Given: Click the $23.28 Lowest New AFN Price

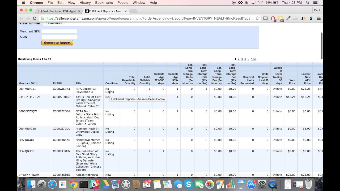Looking at the screenshot, I should coord(306,89).
